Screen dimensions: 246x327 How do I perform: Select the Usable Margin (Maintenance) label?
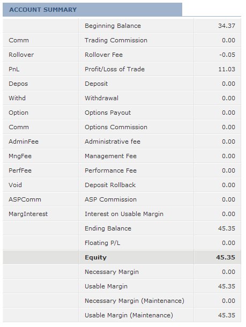tap(129, 315)
